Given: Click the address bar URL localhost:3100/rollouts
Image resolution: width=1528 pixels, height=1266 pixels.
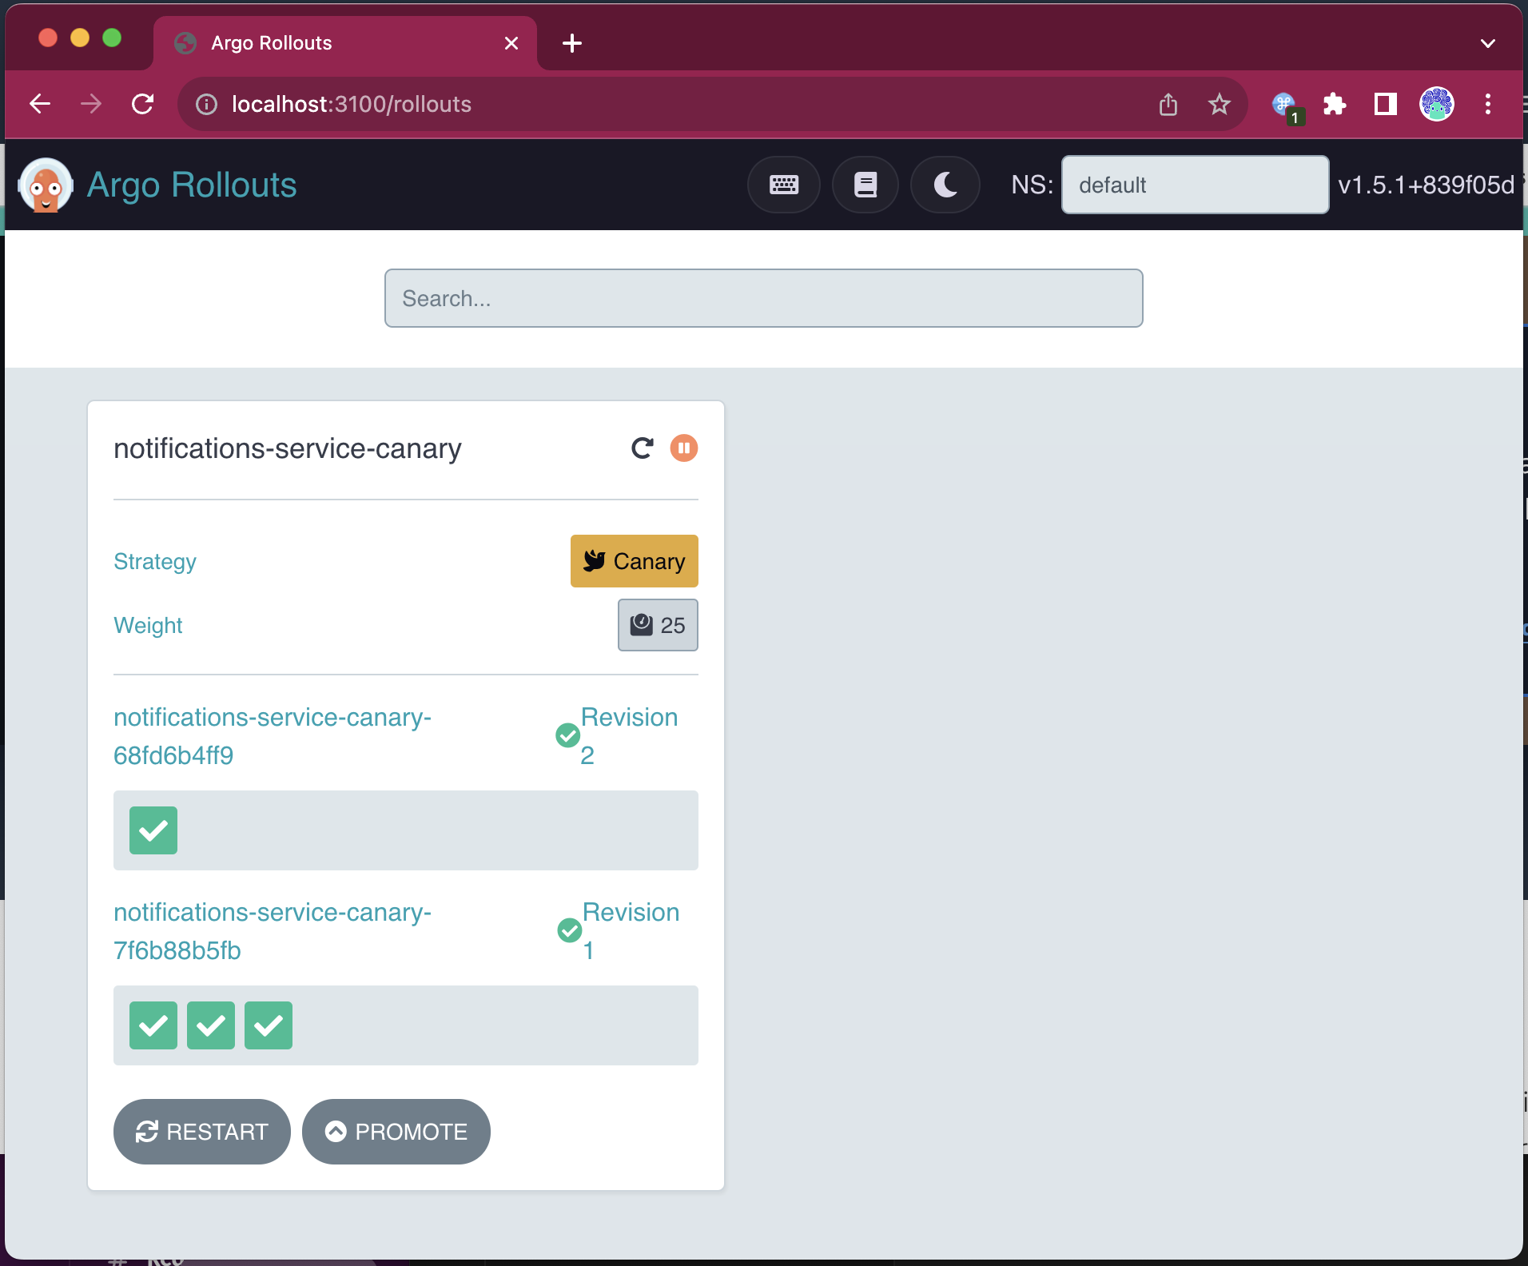Looking at the screenshot, I should [x=352, y=104].
